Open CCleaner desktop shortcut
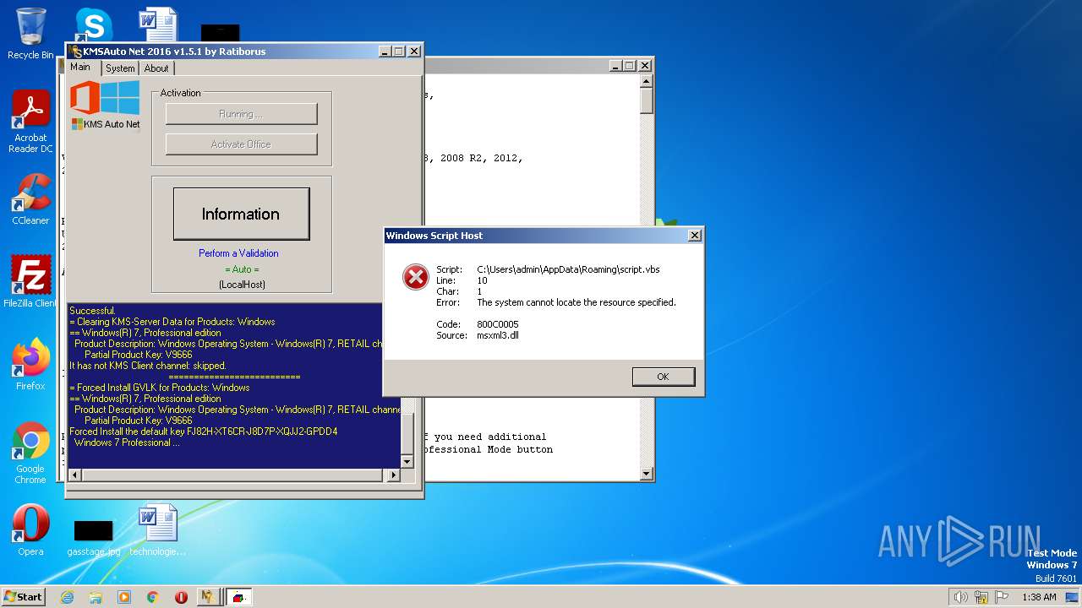 click(x=30, y=199)
